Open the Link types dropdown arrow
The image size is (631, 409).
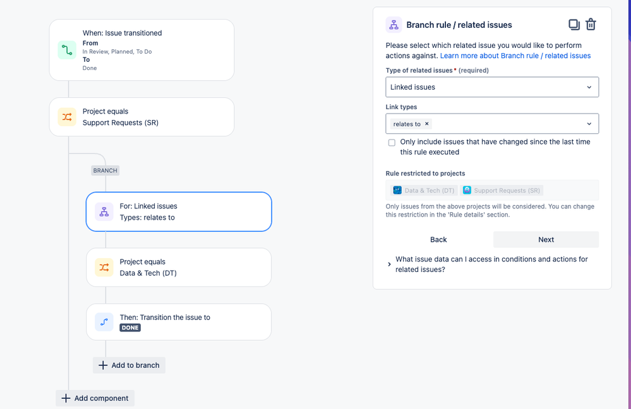(589, 124)
